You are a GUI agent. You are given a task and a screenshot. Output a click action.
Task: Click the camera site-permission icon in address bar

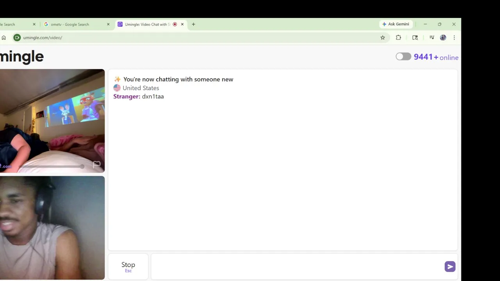point(17,37)
